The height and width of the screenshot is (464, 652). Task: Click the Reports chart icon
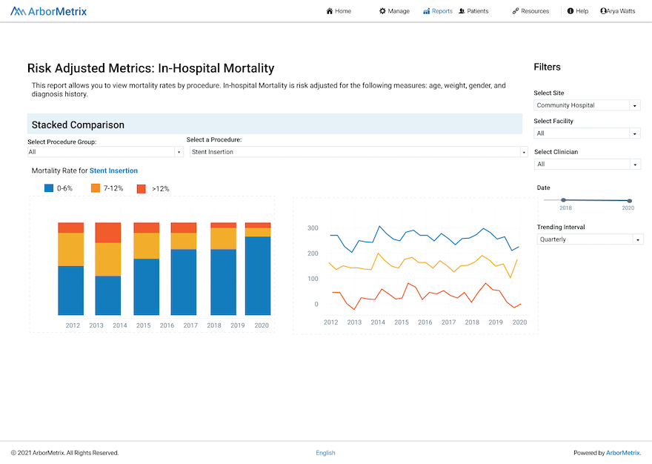tap(426, 11)
